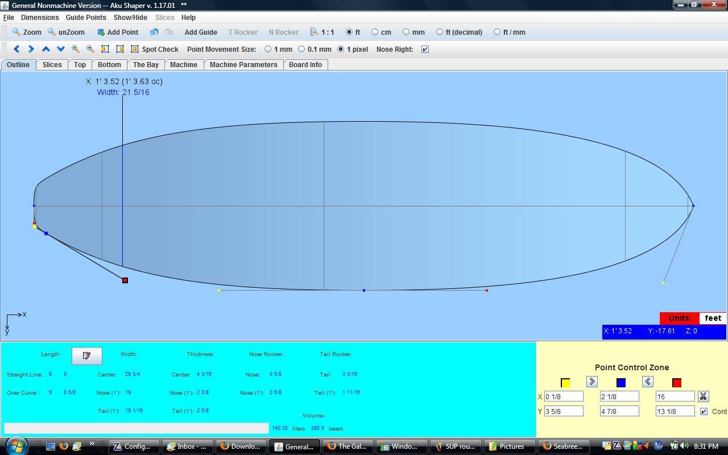This screenshot has width=728, height=455.
Task: Open the Machine Parameters tab
Action: pyautogui.click(x=243, y=65)
